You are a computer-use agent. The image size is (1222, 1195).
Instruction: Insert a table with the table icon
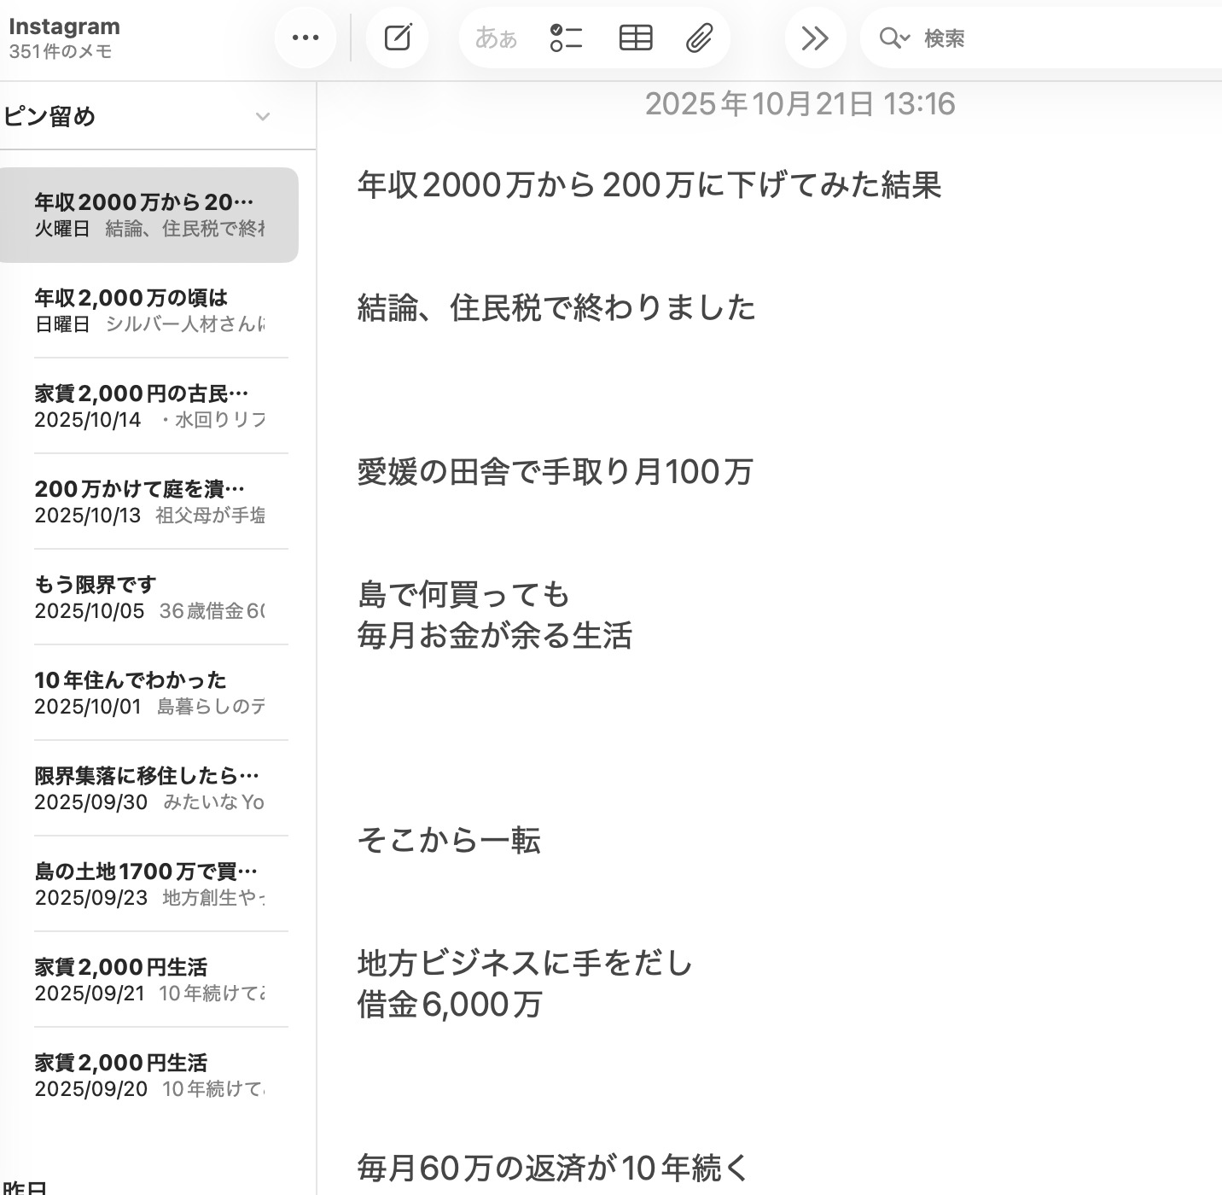635,38
